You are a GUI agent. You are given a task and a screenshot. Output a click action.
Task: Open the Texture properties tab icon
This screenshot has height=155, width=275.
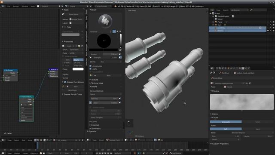tap(243, 68)
